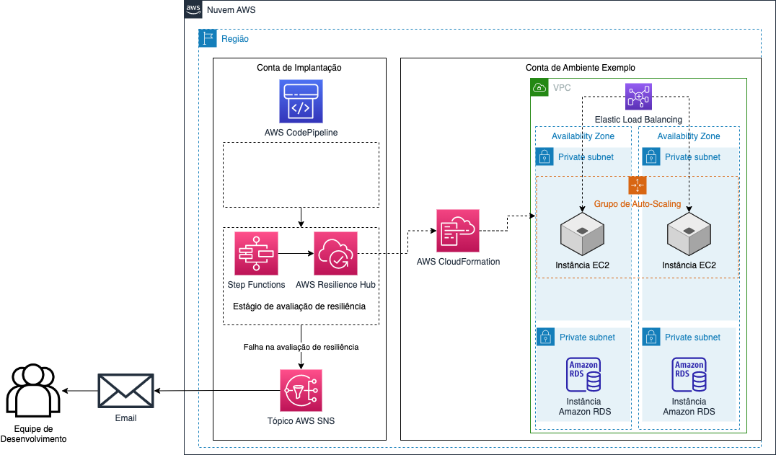Click upper-right Private subnet lock icon
This screenshot has width=776, height=455.
pyautogui.click(x=651, y=156)
